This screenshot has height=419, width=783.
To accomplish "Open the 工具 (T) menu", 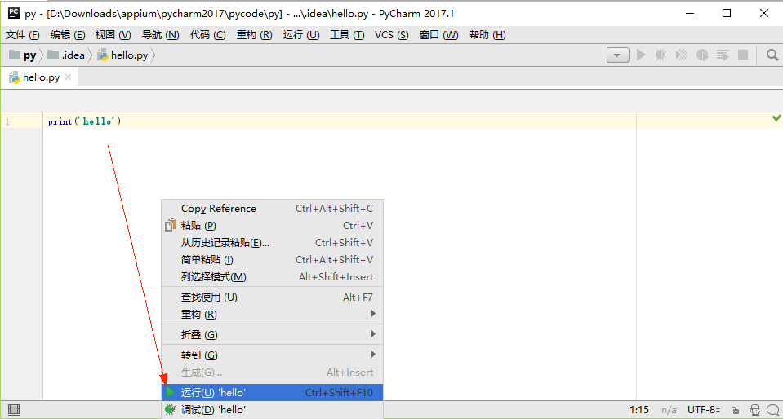I will 347,35.
